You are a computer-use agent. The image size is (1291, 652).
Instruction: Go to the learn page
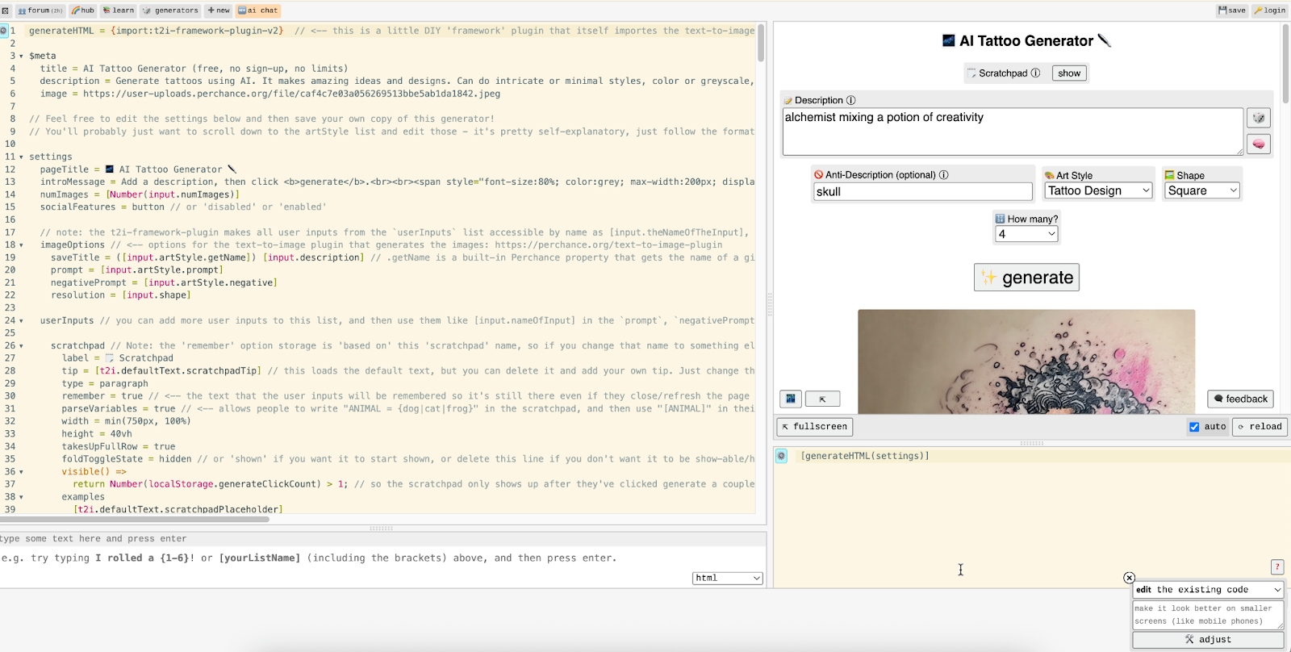[x=119, y=10]
